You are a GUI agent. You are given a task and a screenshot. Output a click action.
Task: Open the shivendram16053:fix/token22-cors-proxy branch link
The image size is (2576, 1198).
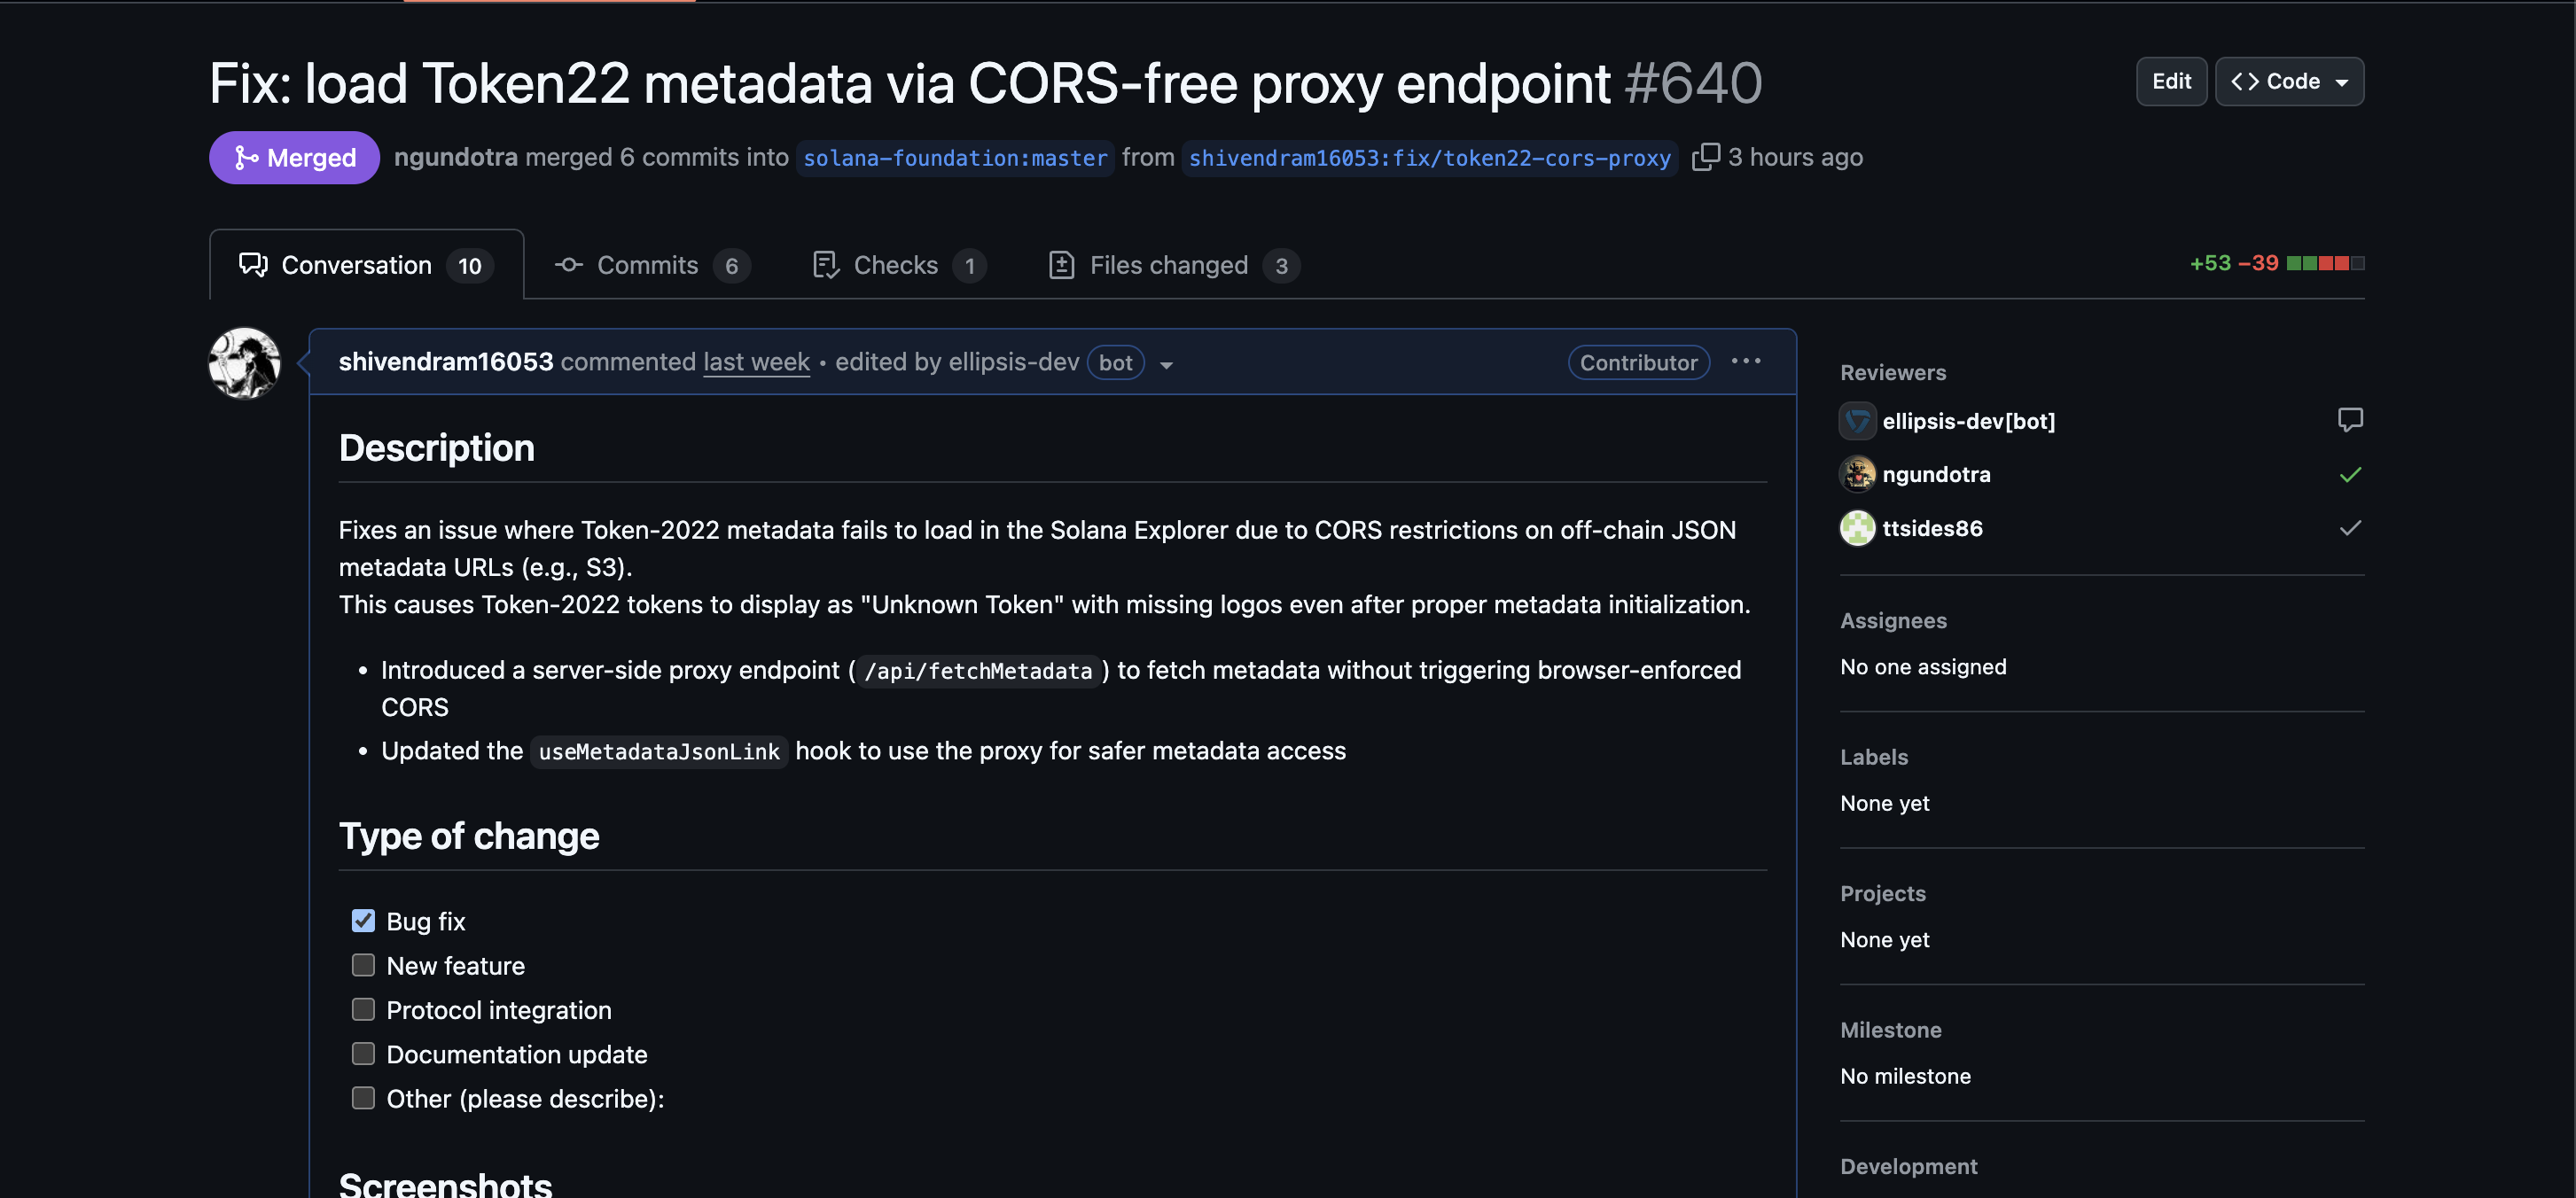1429,158
